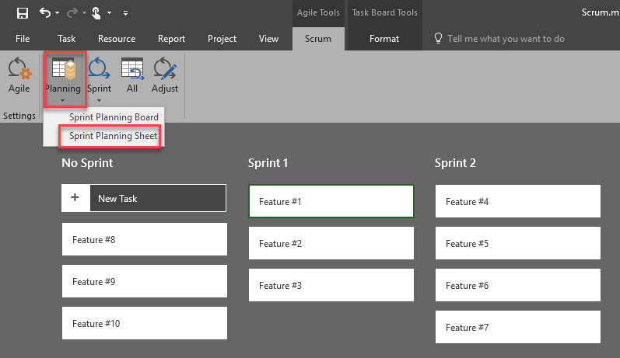
Task: Click the Planning ribbon icon
Action: tap(63, 70)
